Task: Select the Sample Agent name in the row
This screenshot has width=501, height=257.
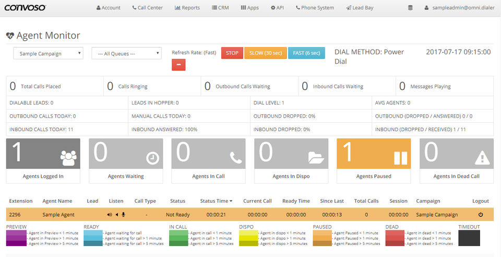Action: [58, 215]
